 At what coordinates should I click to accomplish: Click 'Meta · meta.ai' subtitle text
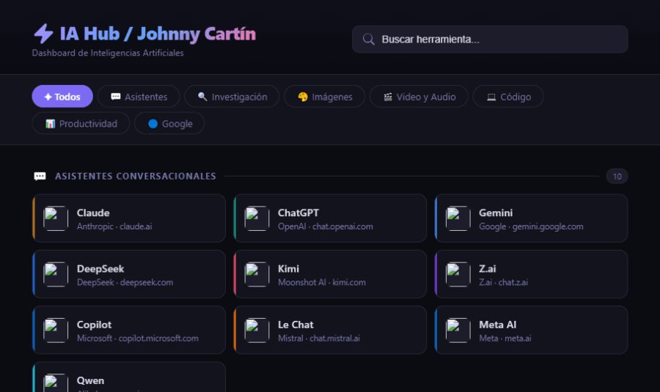505,339
